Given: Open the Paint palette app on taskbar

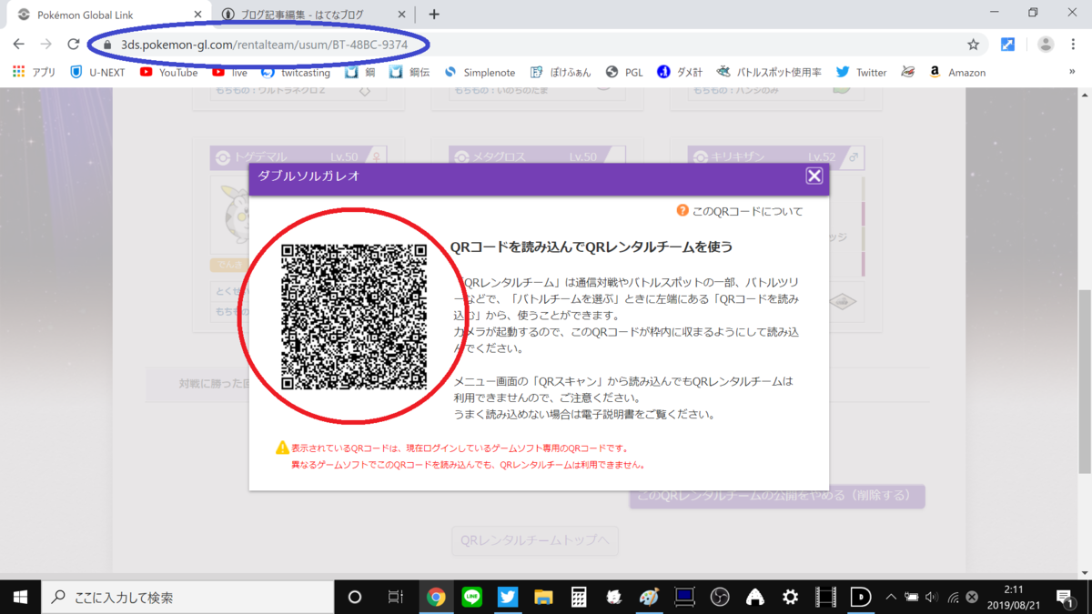Looking at the screenshot, I should click(649, 597).
